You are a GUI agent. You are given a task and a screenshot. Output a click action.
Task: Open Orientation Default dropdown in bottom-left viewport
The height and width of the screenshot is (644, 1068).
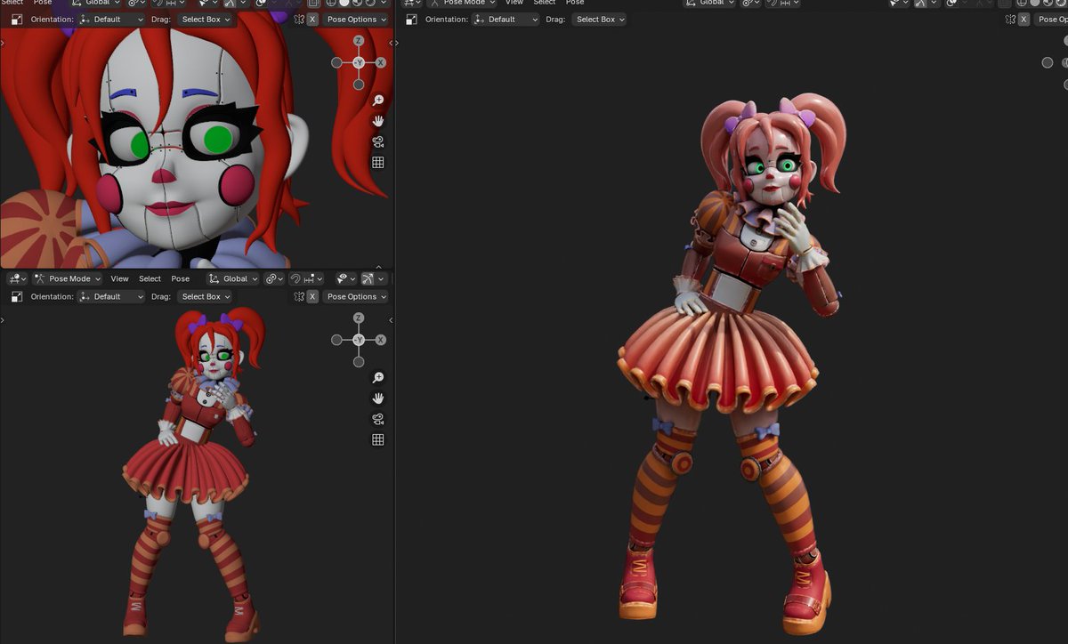pyautogui.click(x=111, y=296)
